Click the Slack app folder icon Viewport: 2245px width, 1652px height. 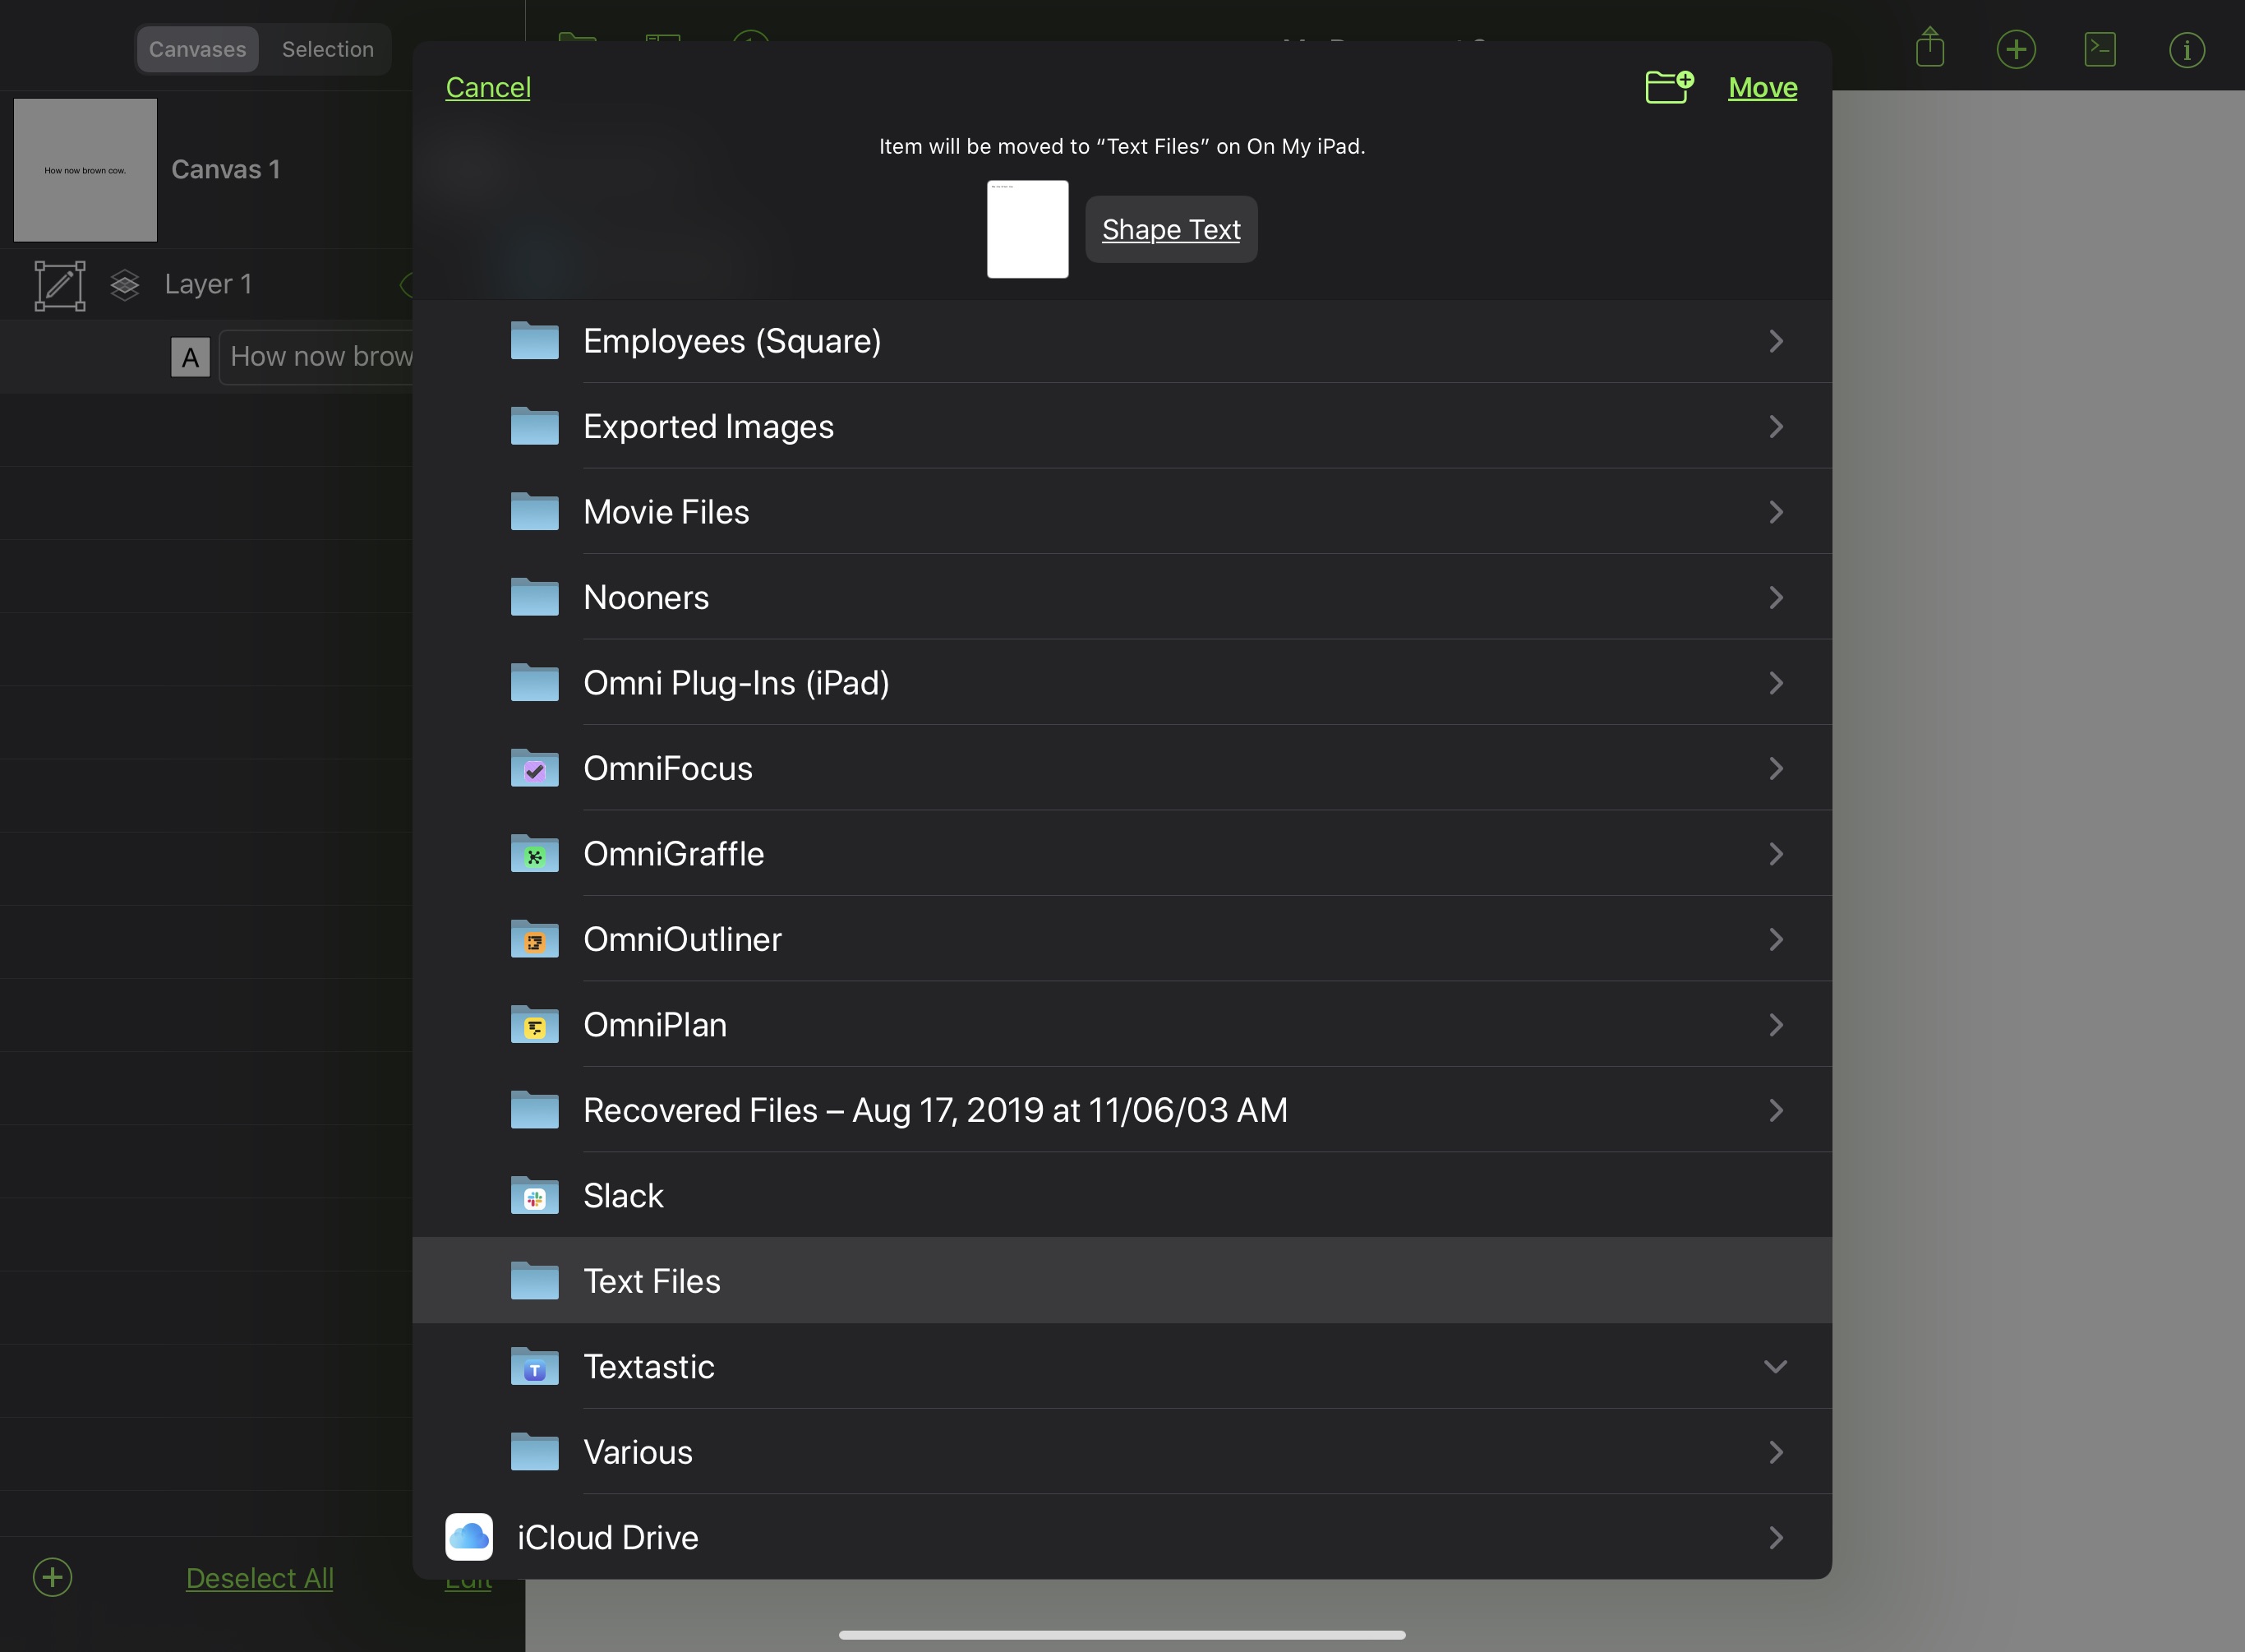tap(533, 1193)
